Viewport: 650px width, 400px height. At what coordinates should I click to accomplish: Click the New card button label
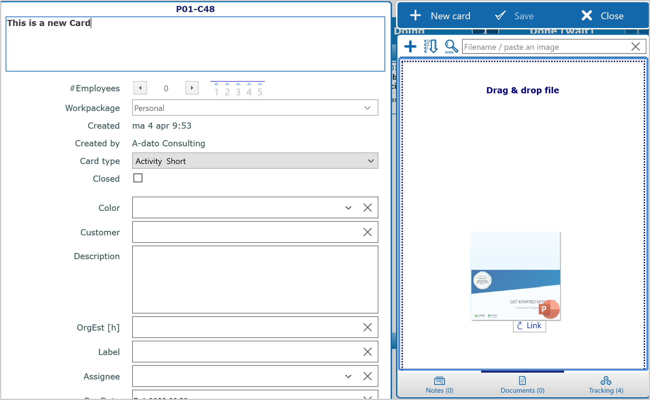(x=450, y=16)
